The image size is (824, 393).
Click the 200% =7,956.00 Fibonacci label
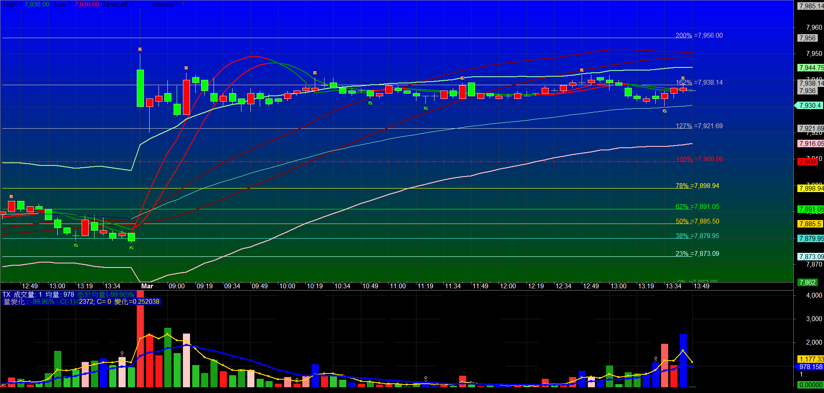coord(699,35)
